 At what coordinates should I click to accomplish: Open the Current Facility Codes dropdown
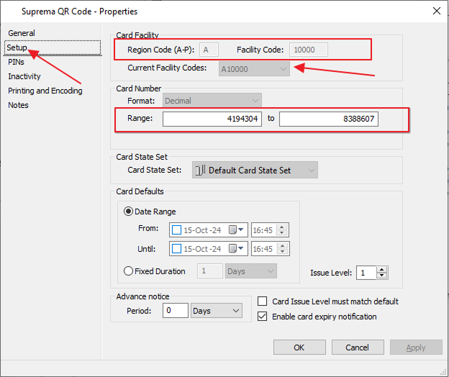coord(284,68)
